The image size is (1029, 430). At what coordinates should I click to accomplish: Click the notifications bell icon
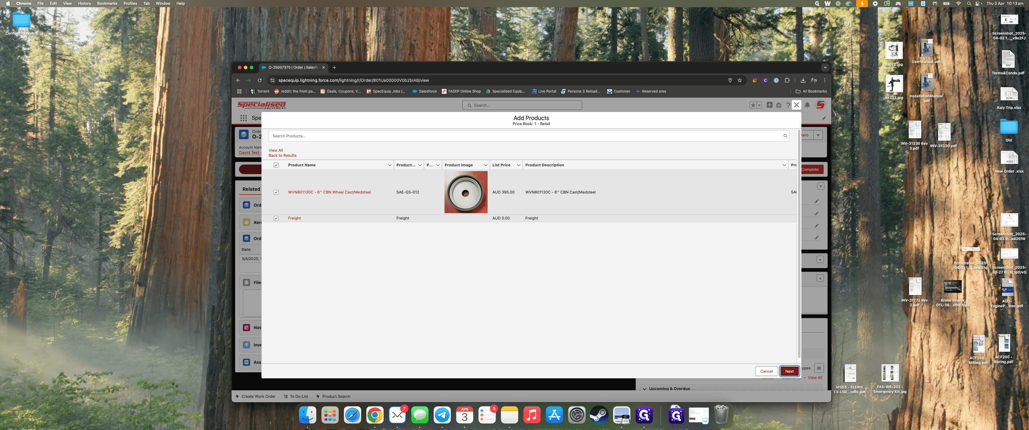pos(807,105)
